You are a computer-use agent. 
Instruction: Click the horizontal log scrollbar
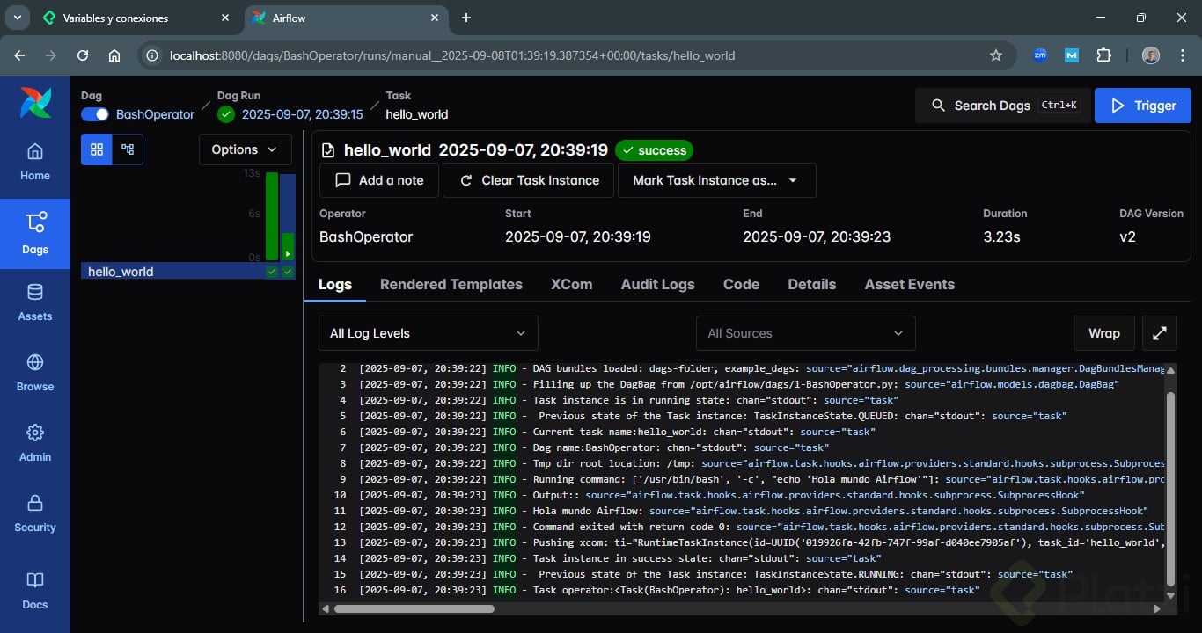pyautogui.click(x=414, y=608)
